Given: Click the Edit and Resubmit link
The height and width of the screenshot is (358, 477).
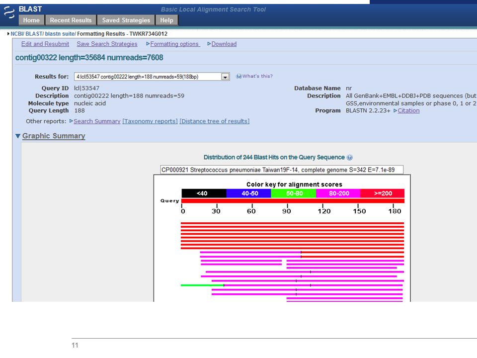Looking at the screenshot, I should coord(45,44).
